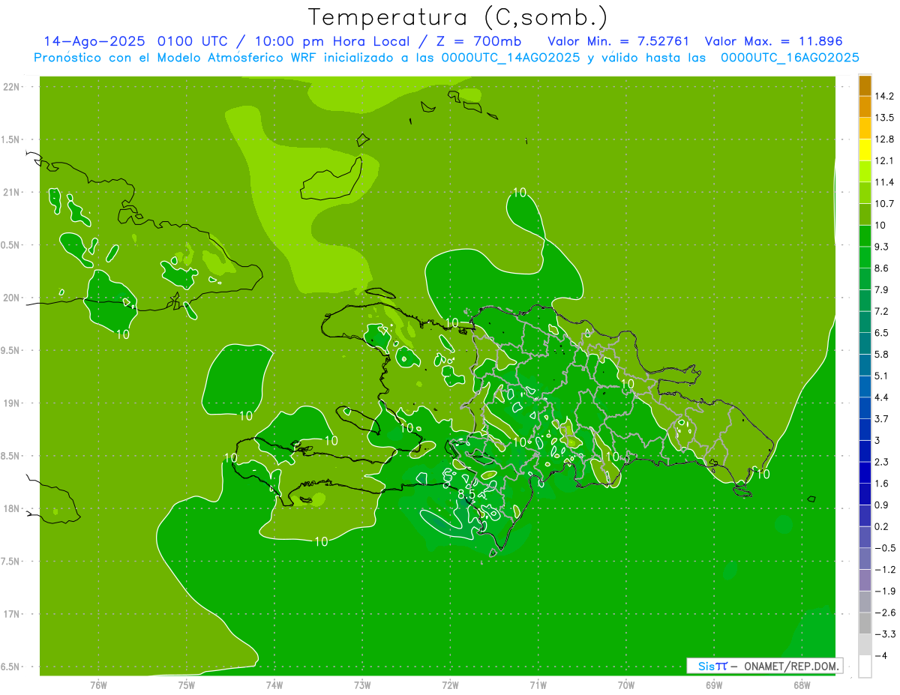The width and height of the screenshot is (900, 695).
Task: Click the 68W longitude axis label
Action: tap(801, 685)
